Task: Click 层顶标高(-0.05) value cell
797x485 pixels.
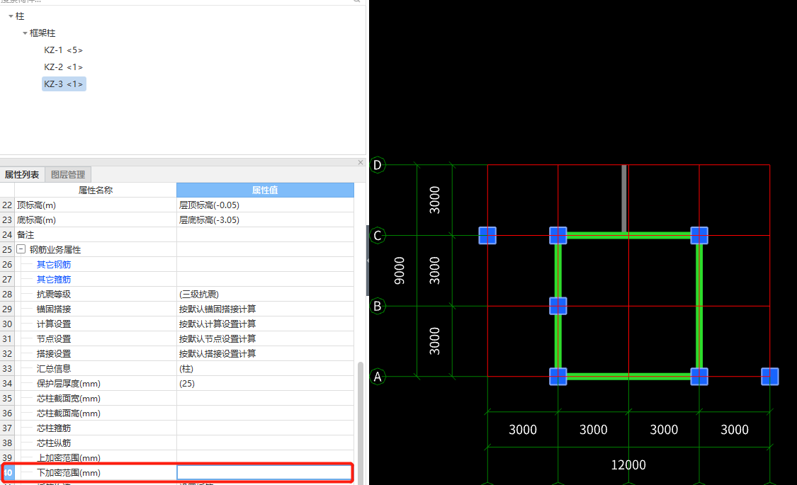Action: (265, 205)
